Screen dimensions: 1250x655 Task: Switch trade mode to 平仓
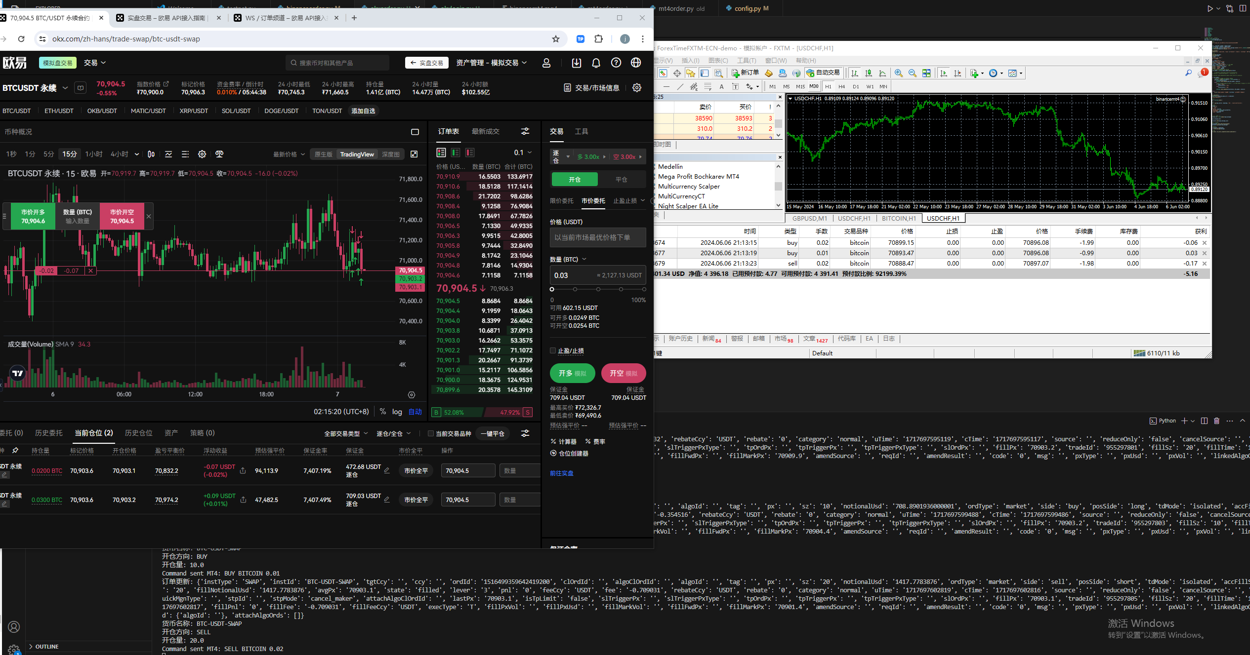(621, 180)
